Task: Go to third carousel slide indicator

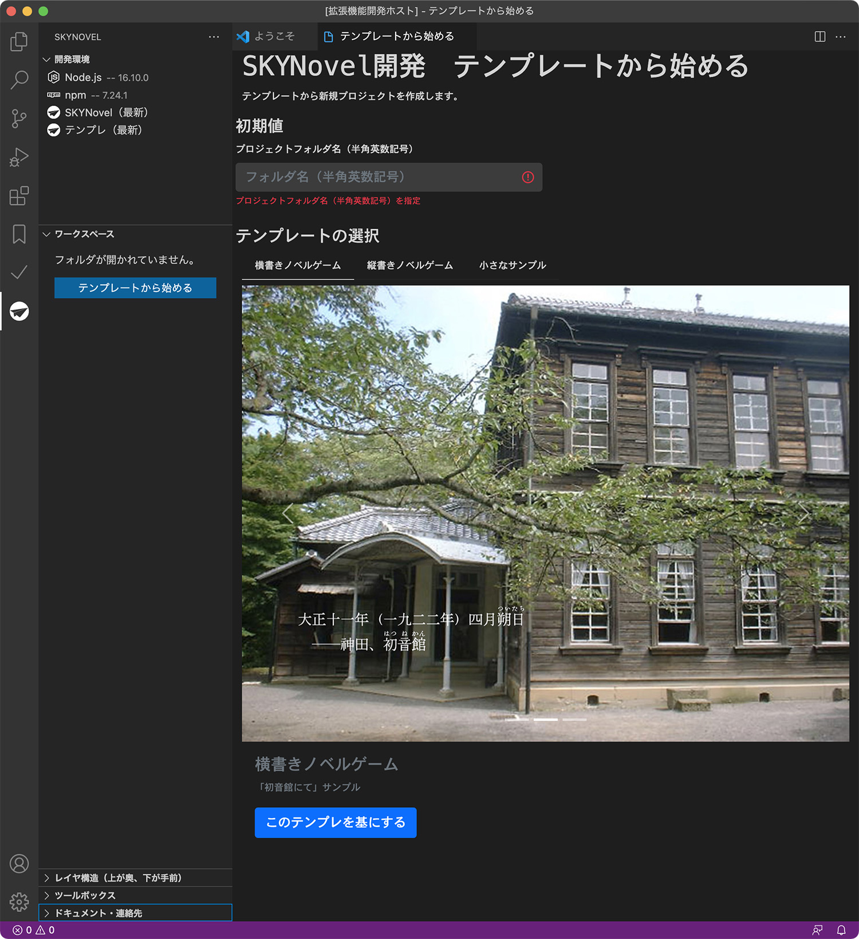Action: pos(574,719)
